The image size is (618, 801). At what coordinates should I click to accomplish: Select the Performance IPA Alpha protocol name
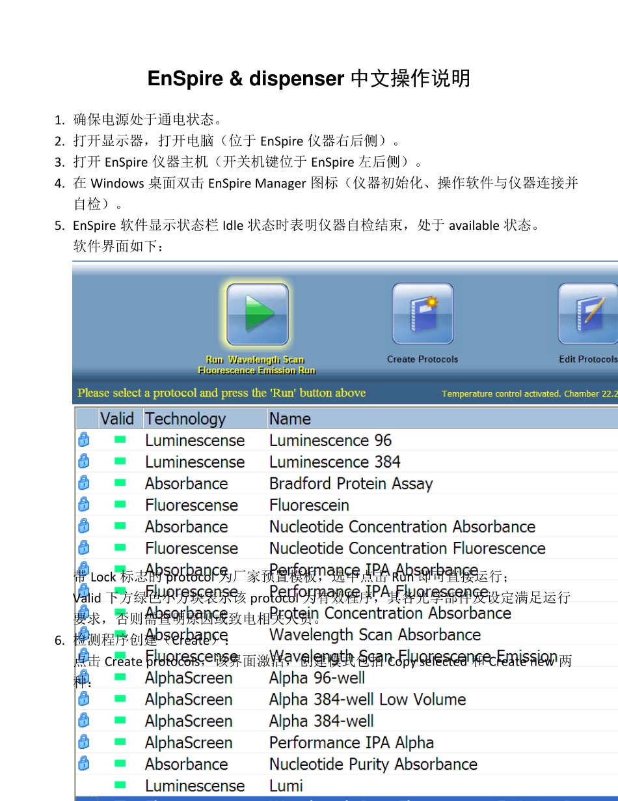pyautogui.click(x=351, y=742)
